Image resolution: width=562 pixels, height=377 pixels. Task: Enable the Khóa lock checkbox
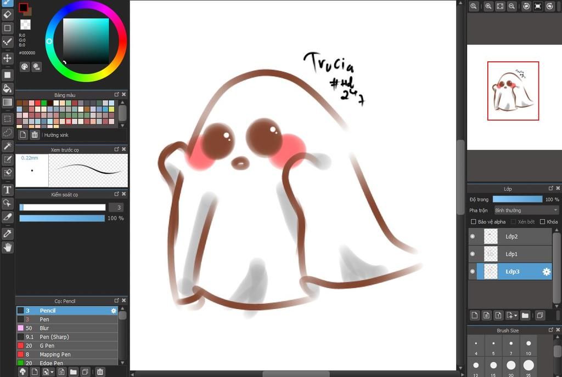click(542, 222)
